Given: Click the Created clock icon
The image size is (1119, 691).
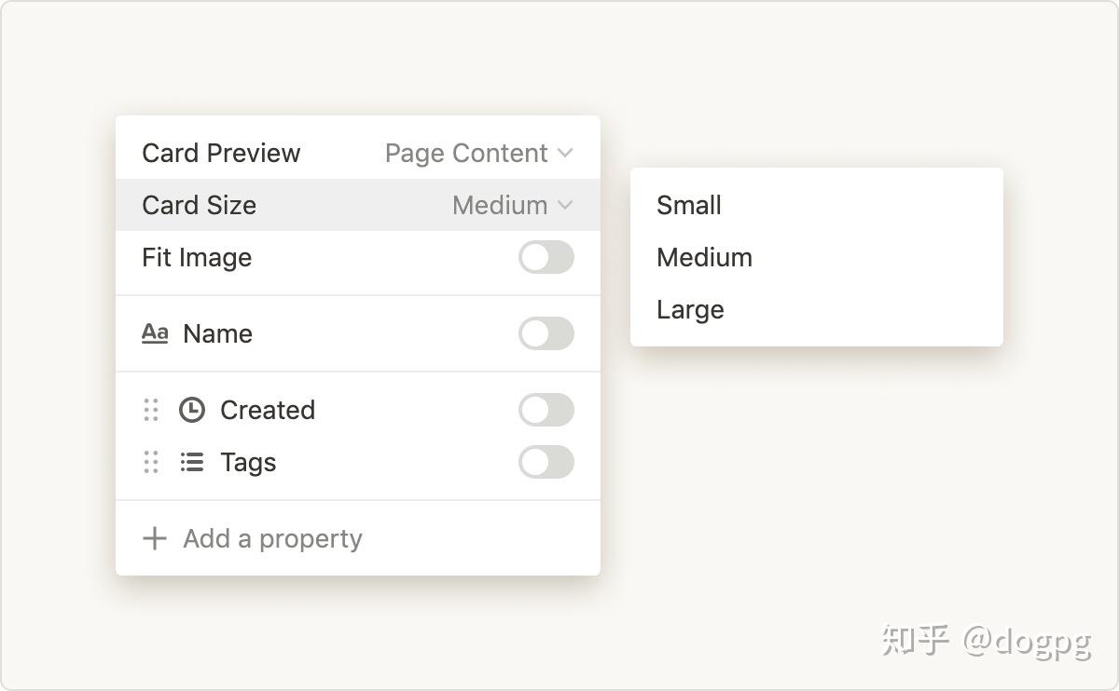Looking at the screenshot, I should (x=192, y=410).
